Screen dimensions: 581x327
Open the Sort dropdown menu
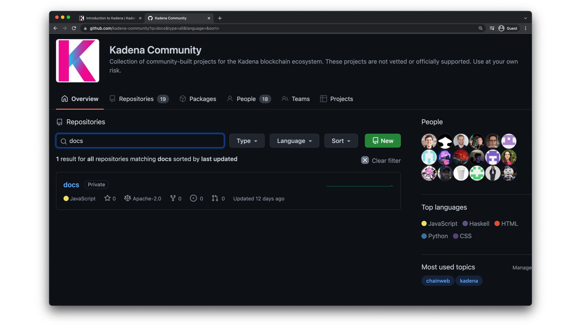(x=341, y=140)
